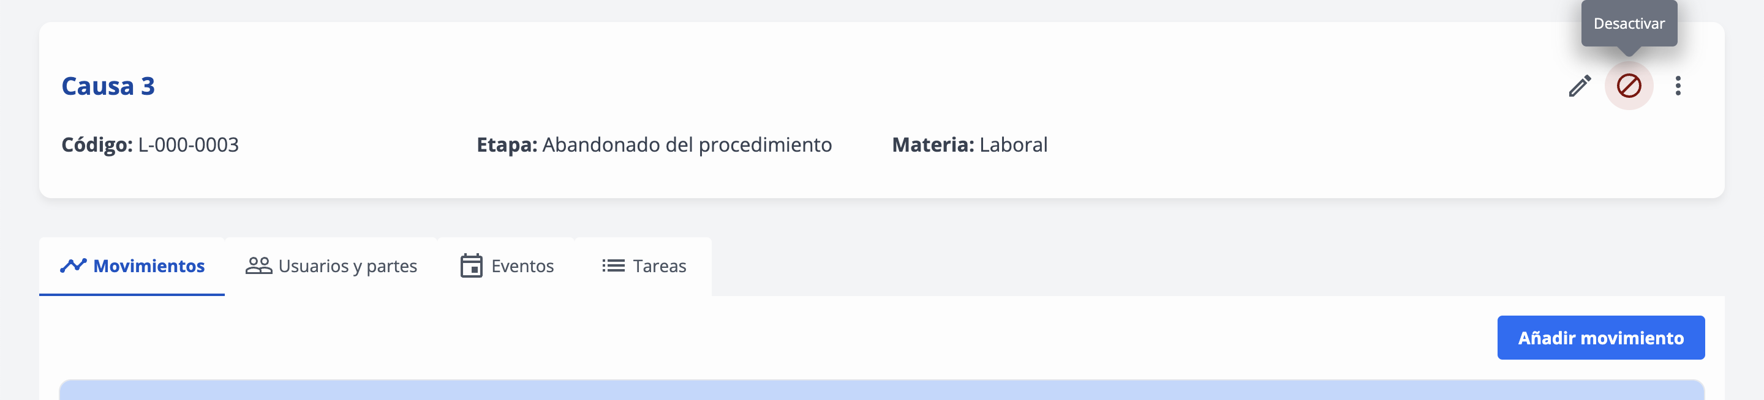Image resolution: width=1764 pixels, height=400 pixels.
Task: Select the code value L-000-0003
Action: 188,145
